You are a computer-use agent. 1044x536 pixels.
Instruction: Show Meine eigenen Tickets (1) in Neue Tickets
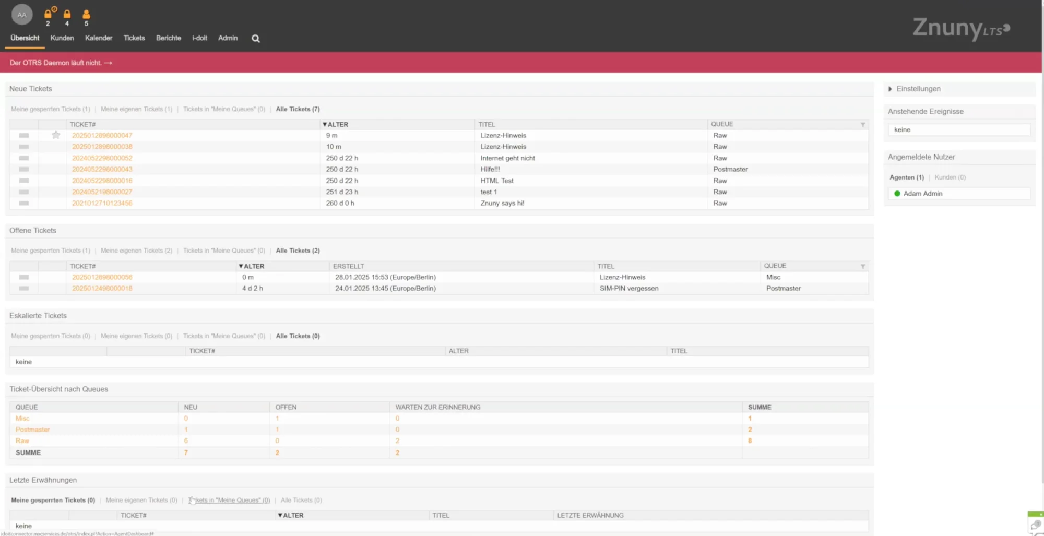(136, 109)
